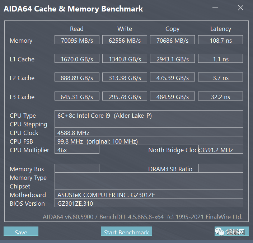Click the CPU Multiplier 46x field
Image resolution: width=253 pixels, height=243 pixels.
point(77,150)
